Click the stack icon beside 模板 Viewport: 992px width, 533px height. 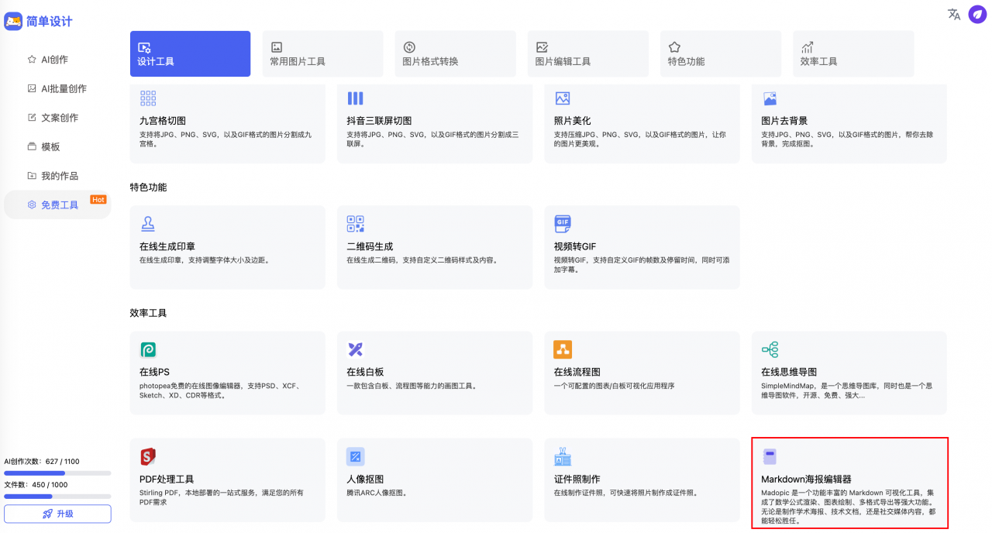pos(32,146)
